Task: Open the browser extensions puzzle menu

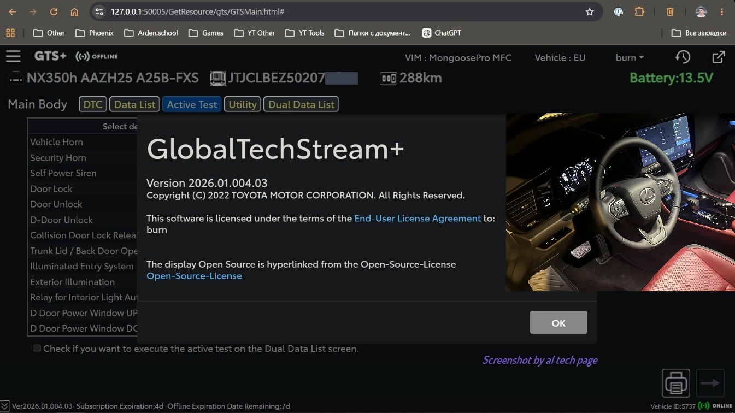Action: point(639,11)
